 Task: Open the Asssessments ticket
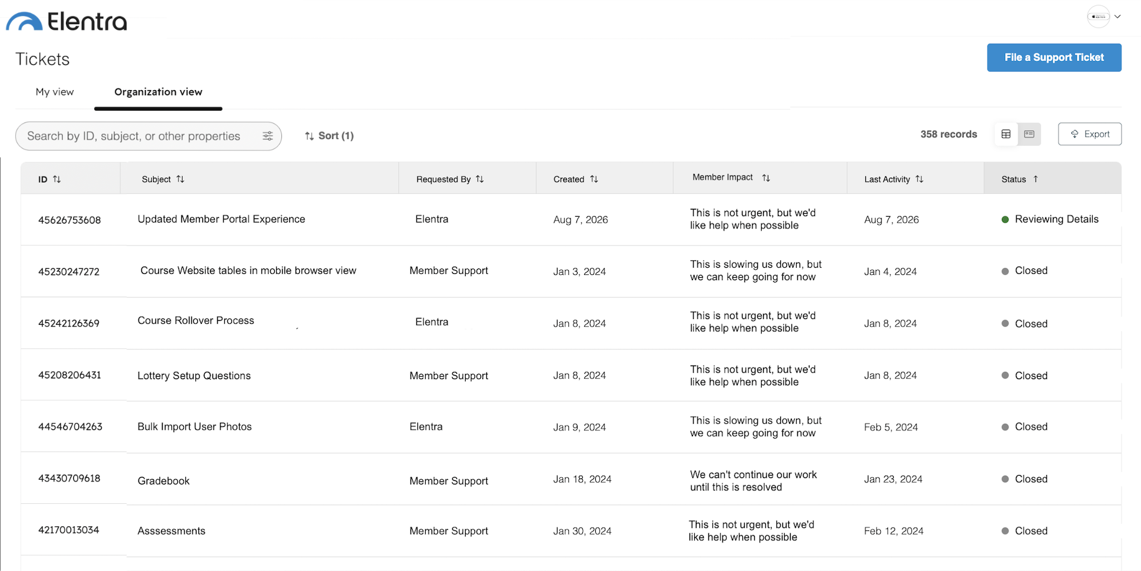click(x=171, y=531)
